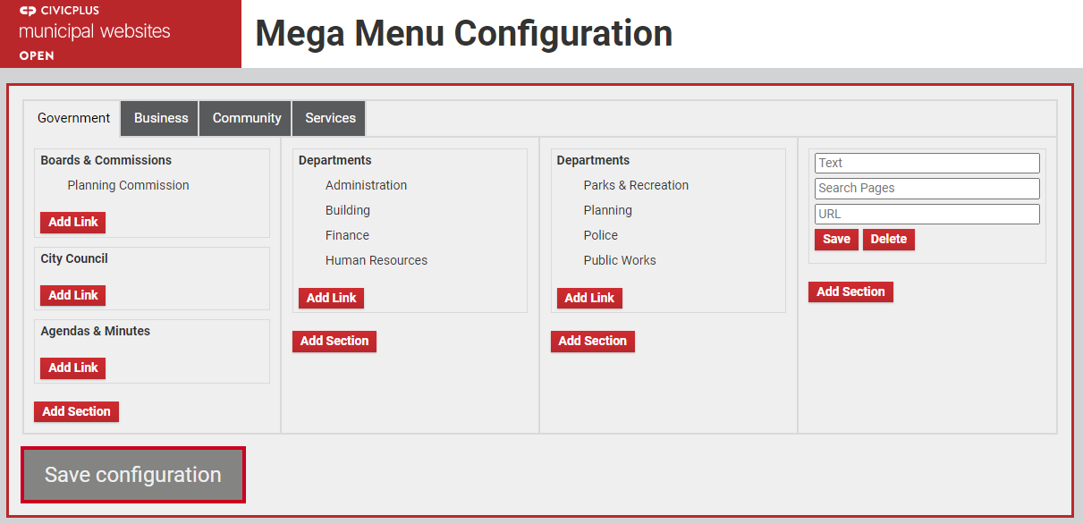1083x524 pixels.
Task: Open the Business tab
Action: pyautogui.click(x=161, y=118)
